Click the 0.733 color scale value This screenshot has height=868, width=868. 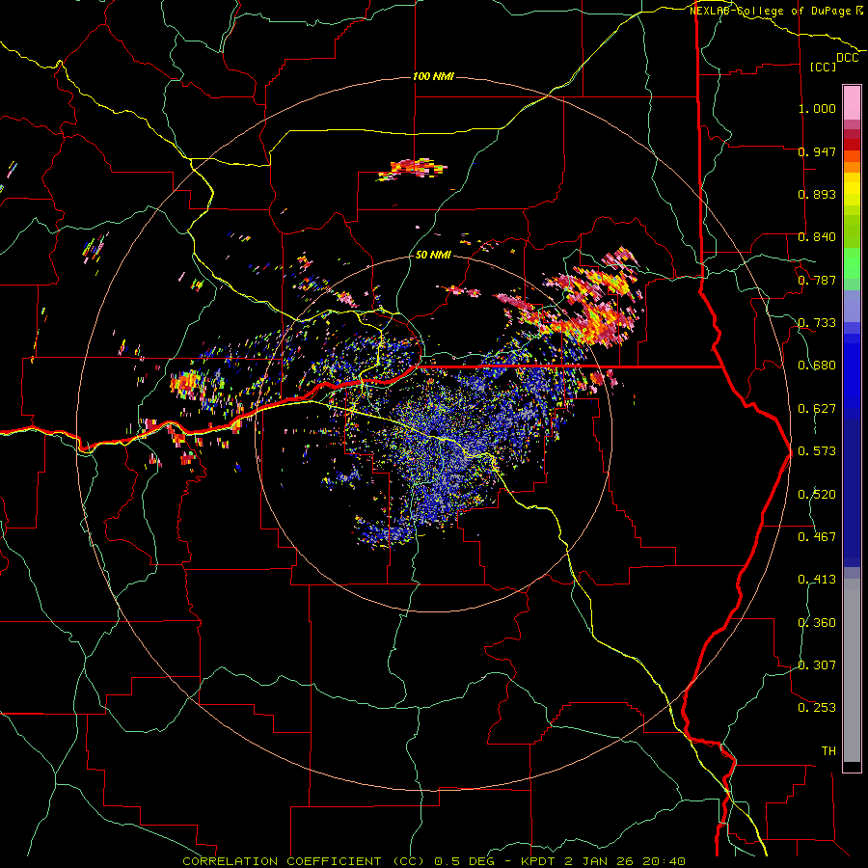point(817,323)
